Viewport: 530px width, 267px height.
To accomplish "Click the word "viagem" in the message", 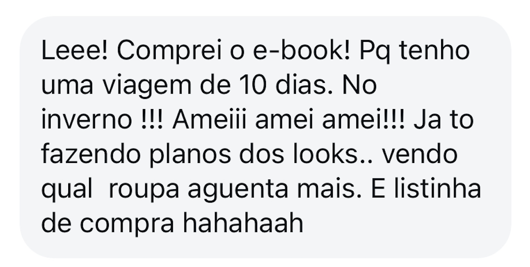I will [x=147, y=86].
